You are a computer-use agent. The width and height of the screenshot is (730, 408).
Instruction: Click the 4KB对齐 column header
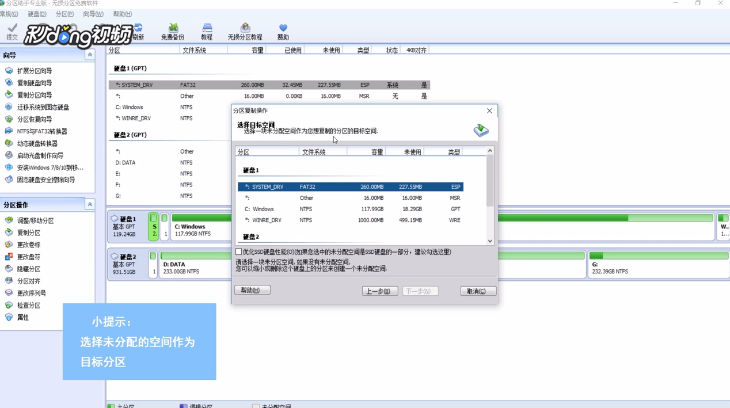416,50
